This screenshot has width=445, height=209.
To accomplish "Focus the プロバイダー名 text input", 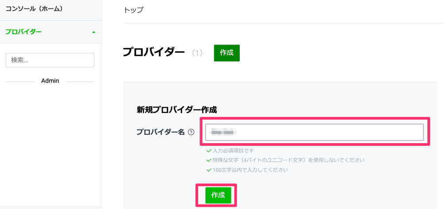I will coord(315,132).
